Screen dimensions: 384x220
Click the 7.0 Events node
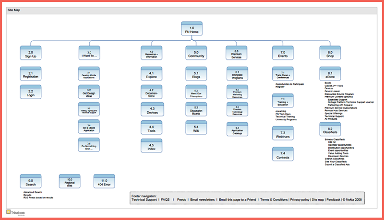tap(283, 53)
